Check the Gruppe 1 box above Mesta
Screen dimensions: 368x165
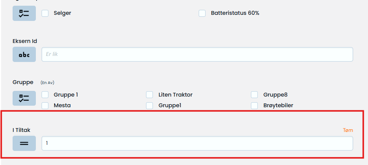(x=45, y=95)
